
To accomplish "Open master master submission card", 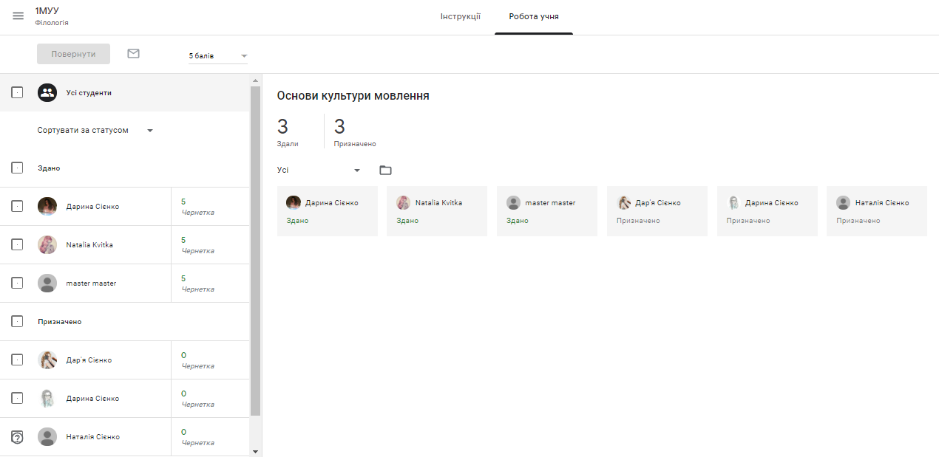I will pos(547,211).
